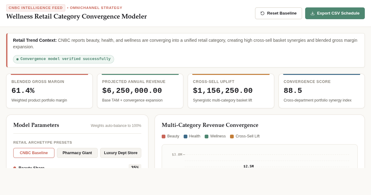Click the Convergence Score card title
Screen dimensions: 371x195
(307, 82)
